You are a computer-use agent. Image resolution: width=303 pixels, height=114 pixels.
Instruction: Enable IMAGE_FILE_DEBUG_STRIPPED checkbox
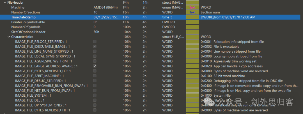tap(95, 81)
